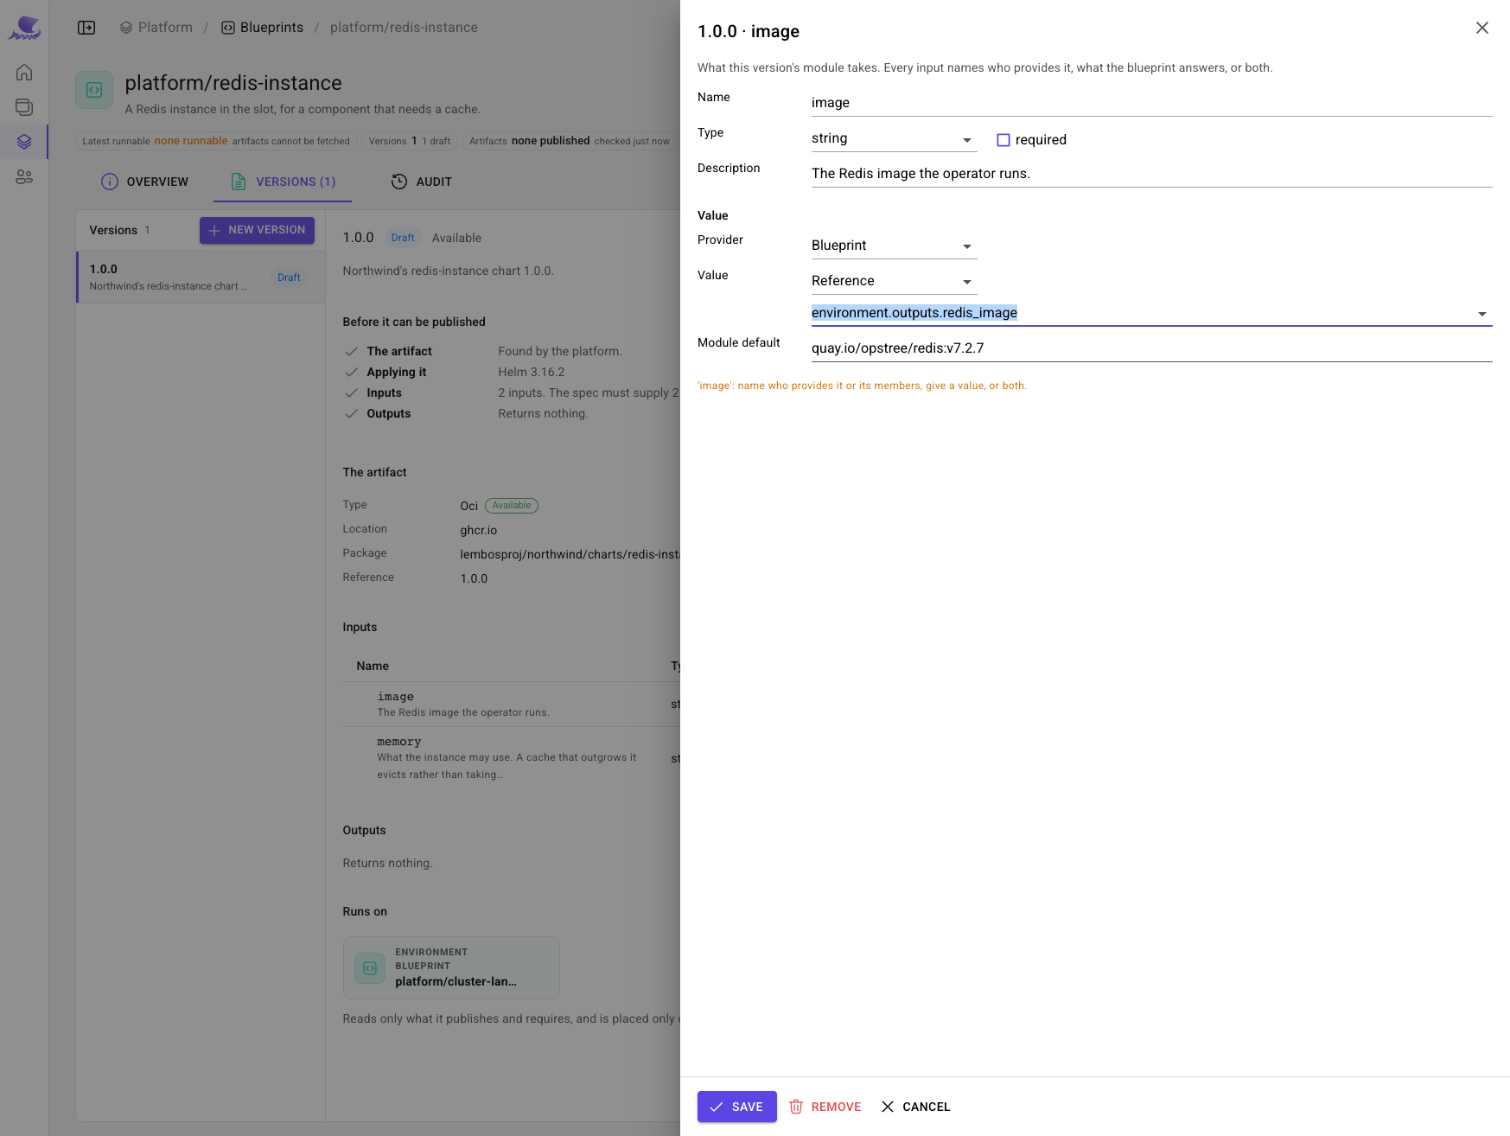Image resolution: width=1510 pixels, height=1136 pixels.
Task: Click the memory input row
Action: pyautogui.click(x=512, y=758)
